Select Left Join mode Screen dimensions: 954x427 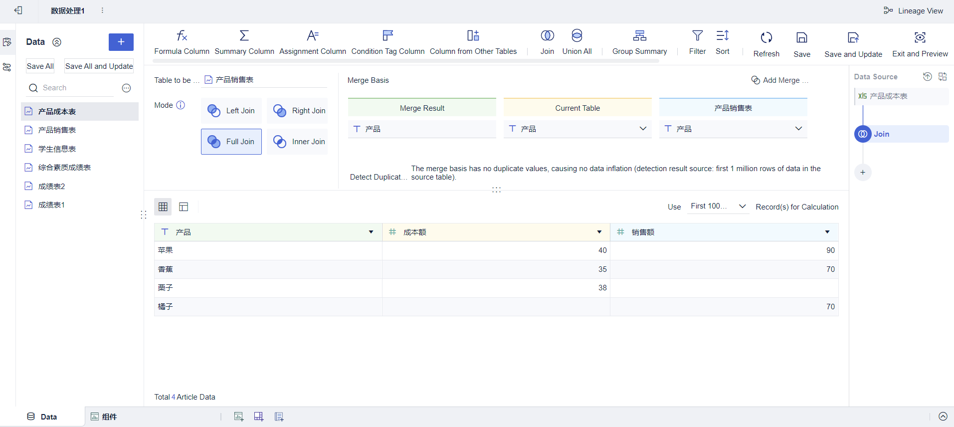click(x=231, y=111)
